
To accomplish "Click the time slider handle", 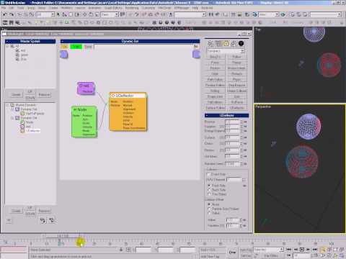I will coord(63,236).
